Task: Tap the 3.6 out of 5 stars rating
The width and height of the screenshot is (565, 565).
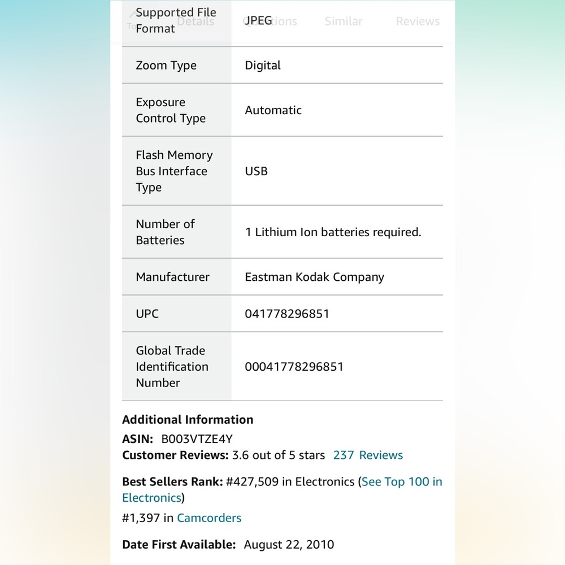Action: 278,455
